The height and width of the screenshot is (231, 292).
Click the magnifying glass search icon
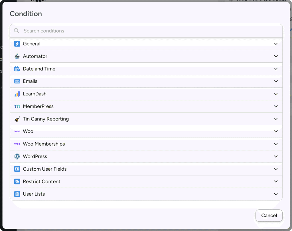(16, 31)
